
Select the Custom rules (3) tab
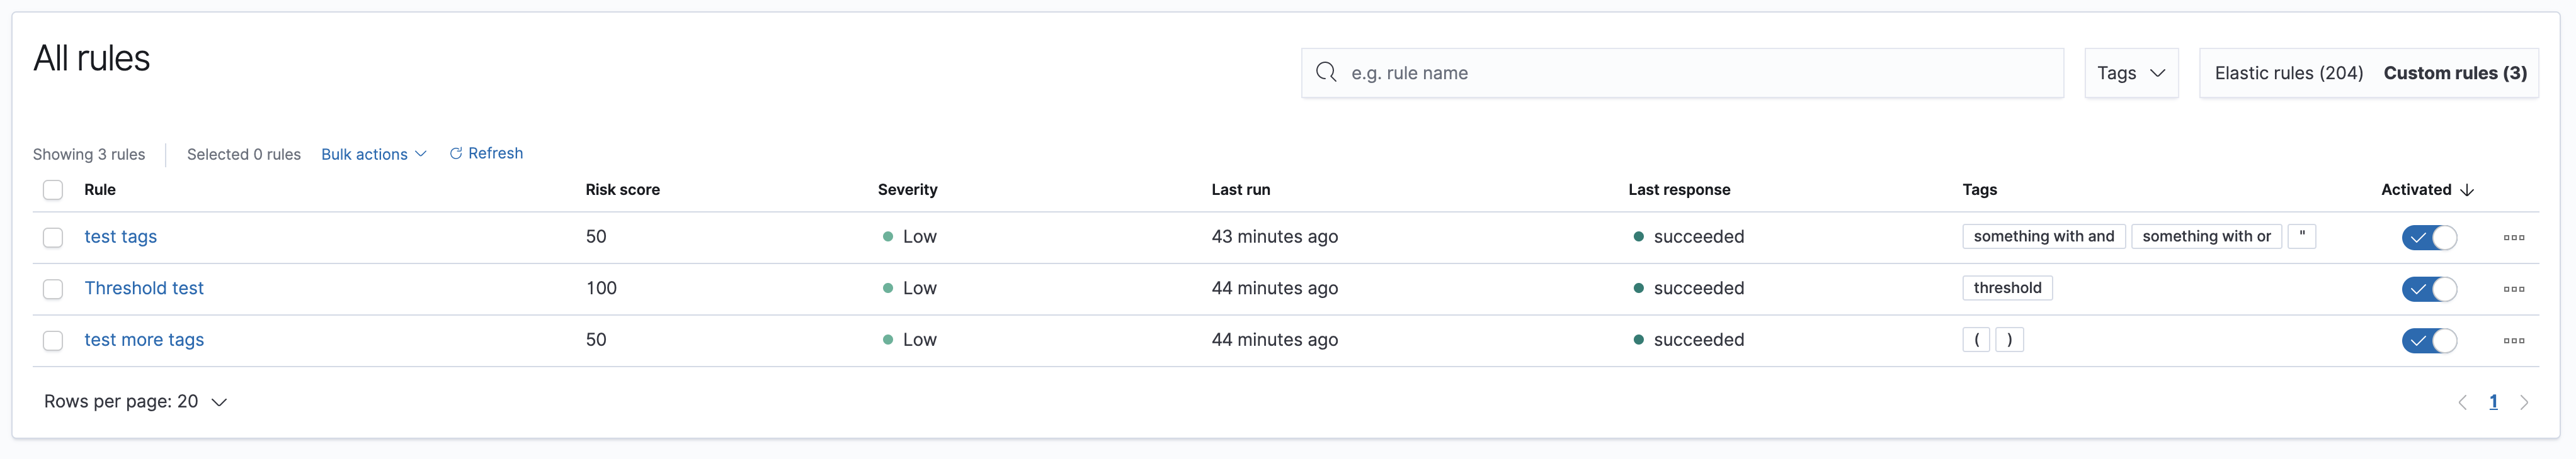point(2454,73)
